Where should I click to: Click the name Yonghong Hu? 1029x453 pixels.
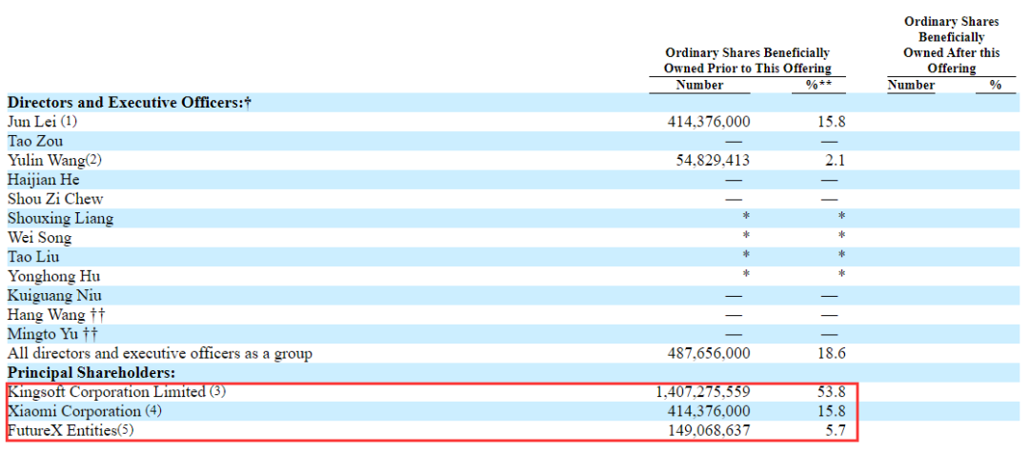click(x=53, y=276)
